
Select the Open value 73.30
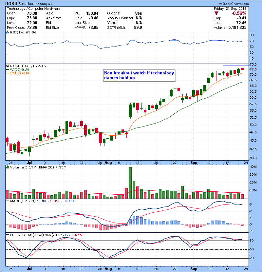click(x=32, y=13)
